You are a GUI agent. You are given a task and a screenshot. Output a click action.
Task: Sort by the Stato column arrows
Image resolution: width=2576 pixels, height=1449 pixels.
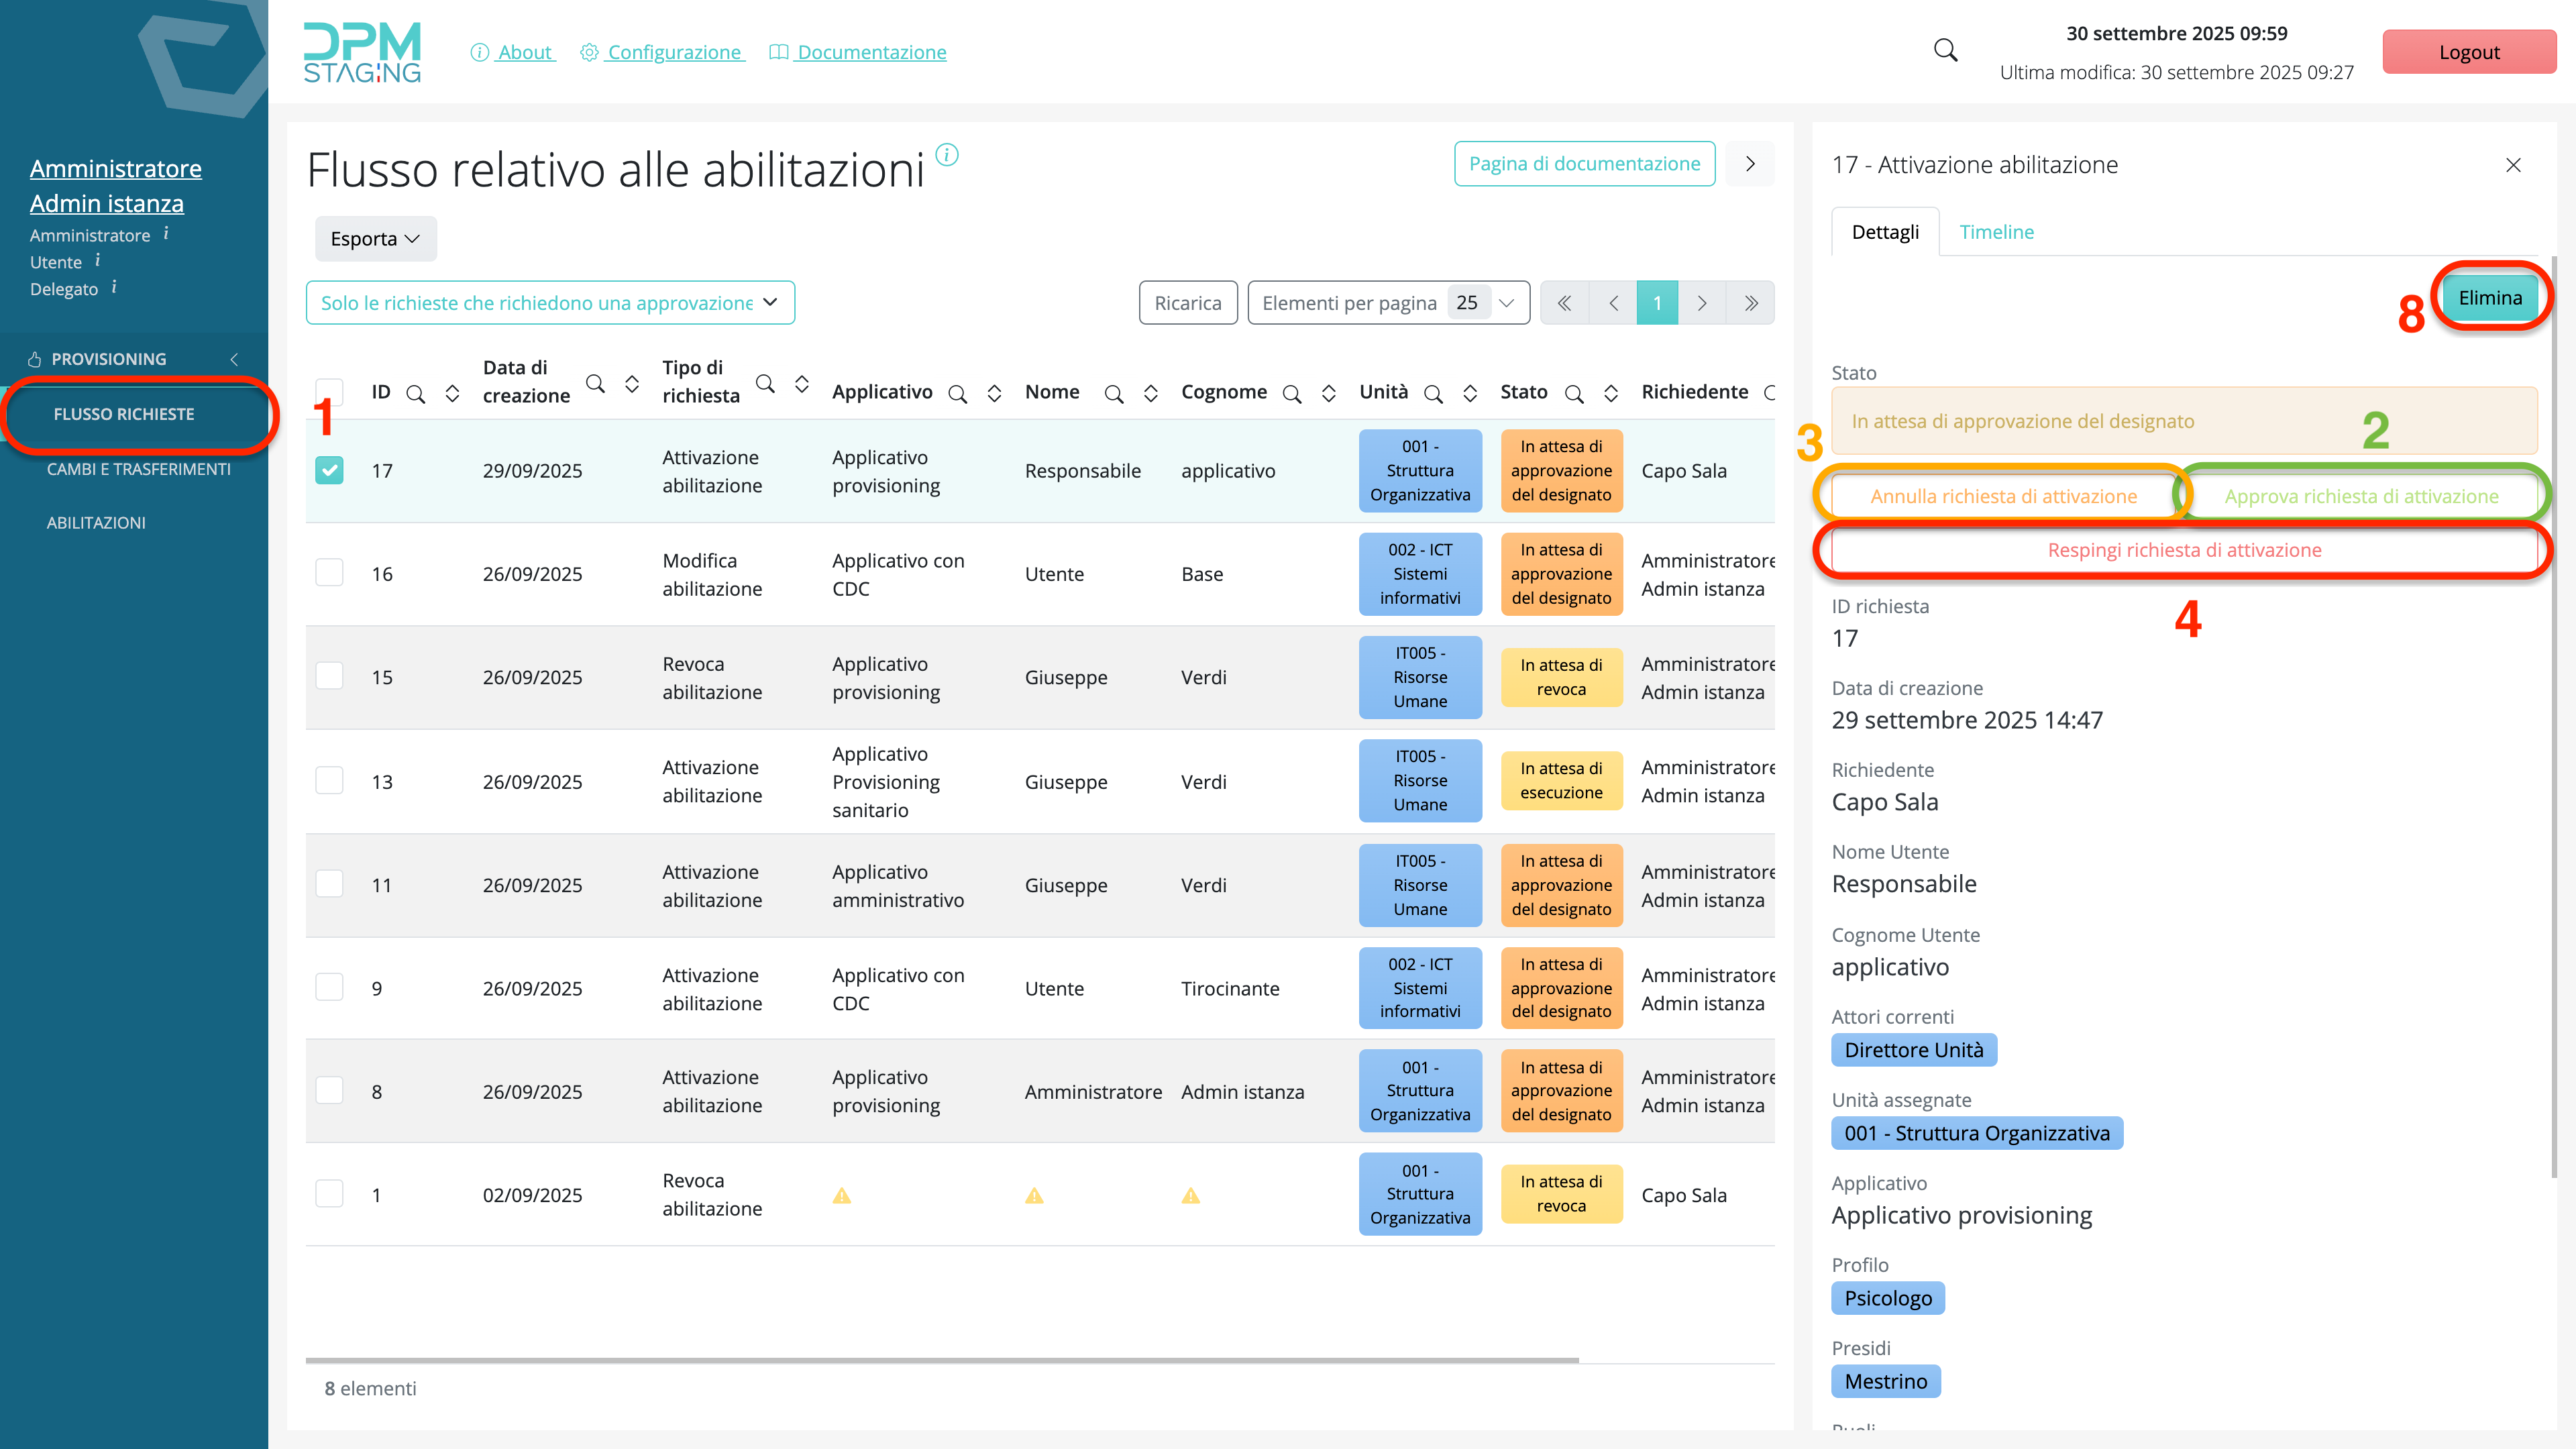coord(1611,394)
